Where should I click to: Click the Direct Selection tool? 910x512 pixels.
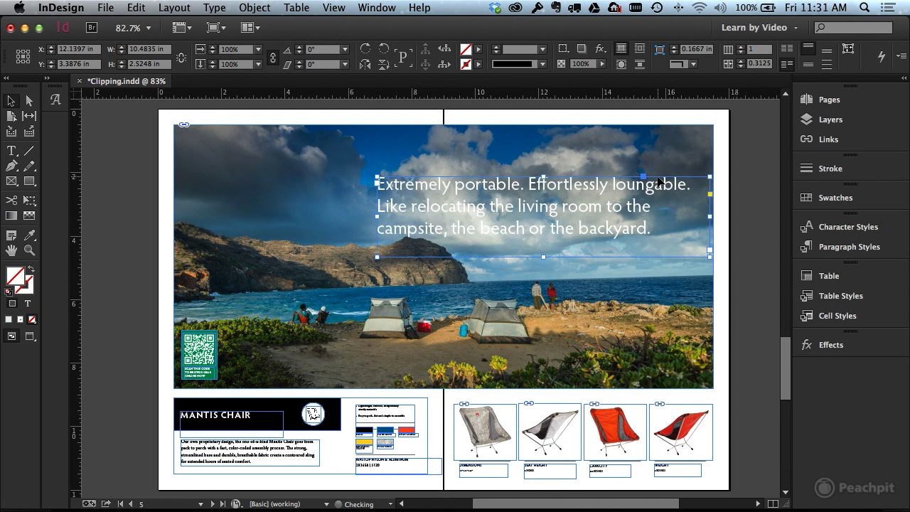click(29, 101)
